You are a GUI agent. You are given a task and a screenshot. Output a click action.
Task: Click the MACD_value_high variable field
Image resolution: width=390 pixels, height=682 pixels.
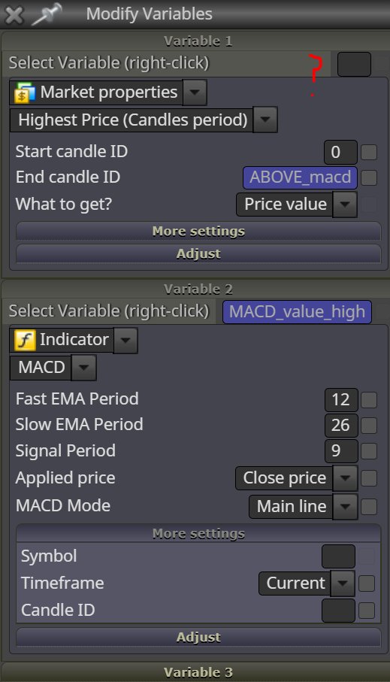point(297,312)
